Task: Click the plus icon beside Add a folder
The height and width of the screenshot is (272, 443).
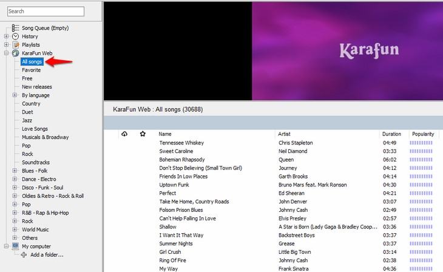Action: tap(24, 255)
